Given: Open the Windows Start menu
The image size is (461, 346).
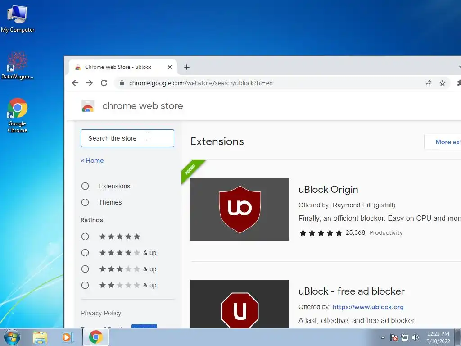Looking at the screenshot, I should [x=12, y=337].
